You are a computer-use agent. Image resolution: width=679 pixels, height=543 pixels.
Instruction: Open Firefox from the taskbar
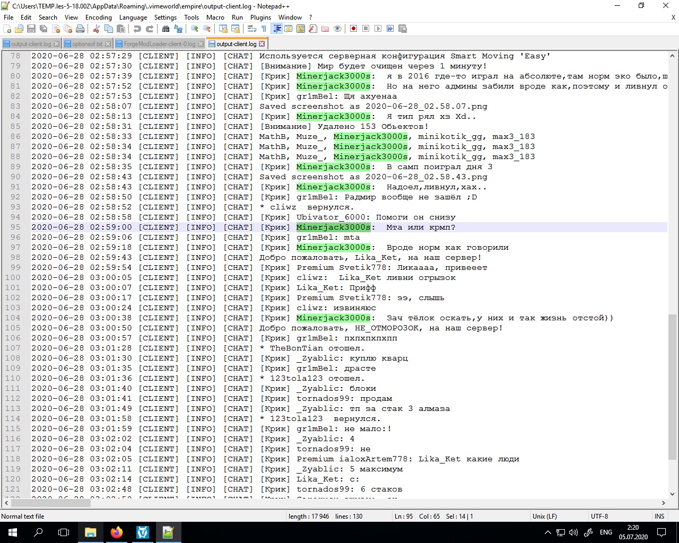pyautogui.click(x=117, y=532)
